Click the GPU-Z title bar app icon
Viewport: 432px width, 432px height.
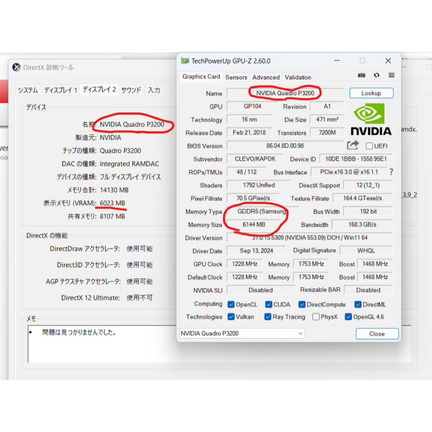coord(184,61)
